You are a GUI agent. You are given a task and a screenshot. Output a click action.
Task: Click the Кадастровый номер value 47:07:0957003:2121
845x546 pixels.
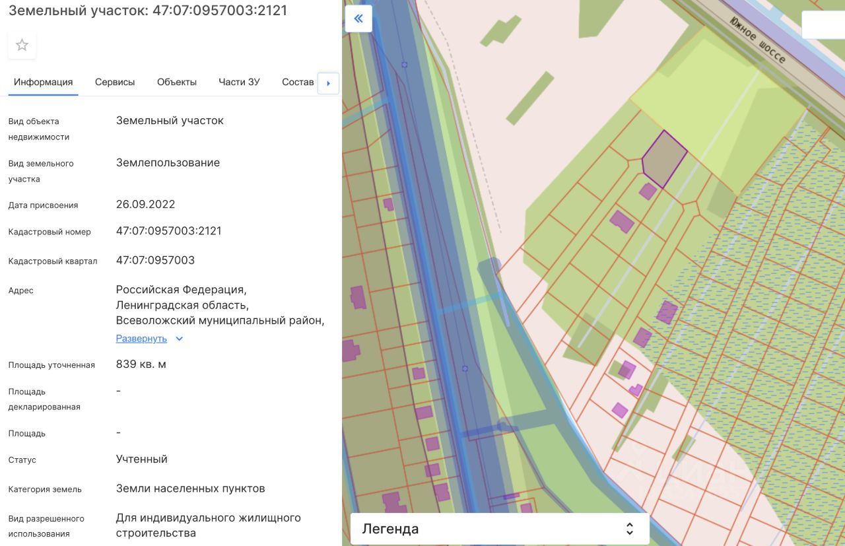[x=168, y=231]
